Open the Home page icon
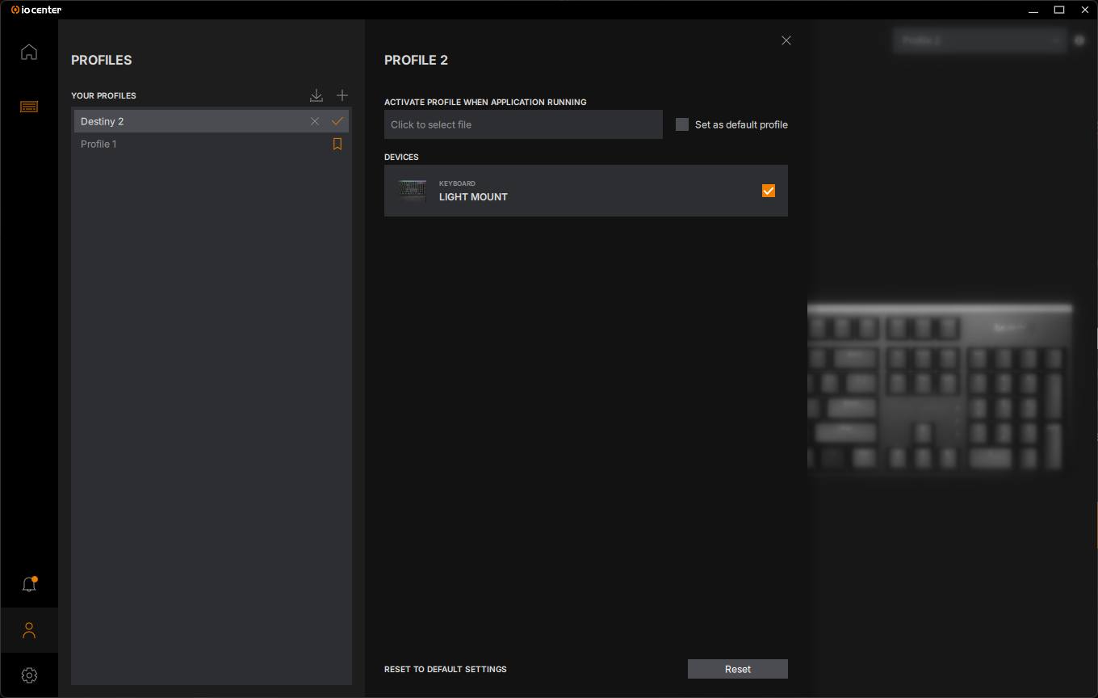 tap(29, 53)
